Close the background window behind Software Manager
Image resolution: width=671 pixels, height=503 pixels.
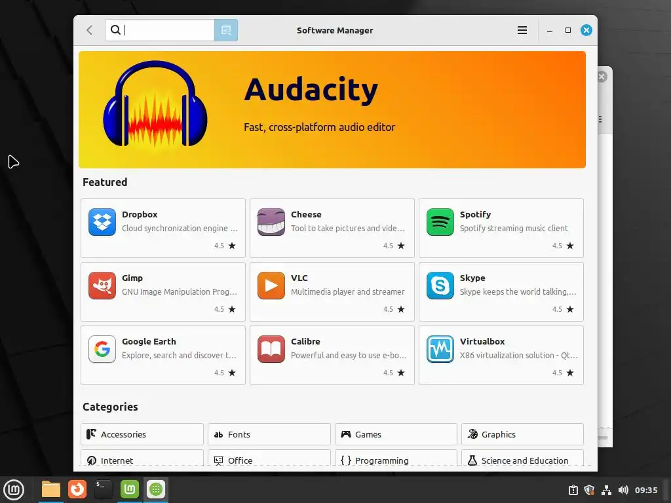pyautogui.click(x=602, y=77)
